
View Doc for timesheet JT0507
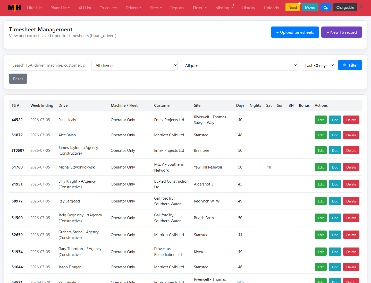(x=335, y=151)
